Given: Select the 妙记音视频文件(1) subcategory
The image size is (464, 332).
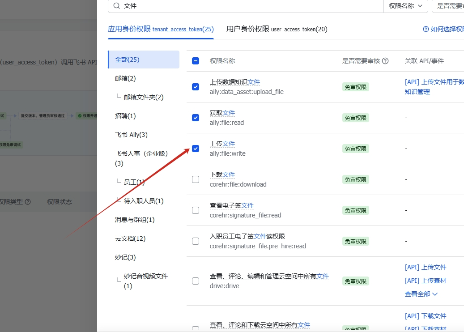Looking at the screenshot, I should [x=146, y=281].
